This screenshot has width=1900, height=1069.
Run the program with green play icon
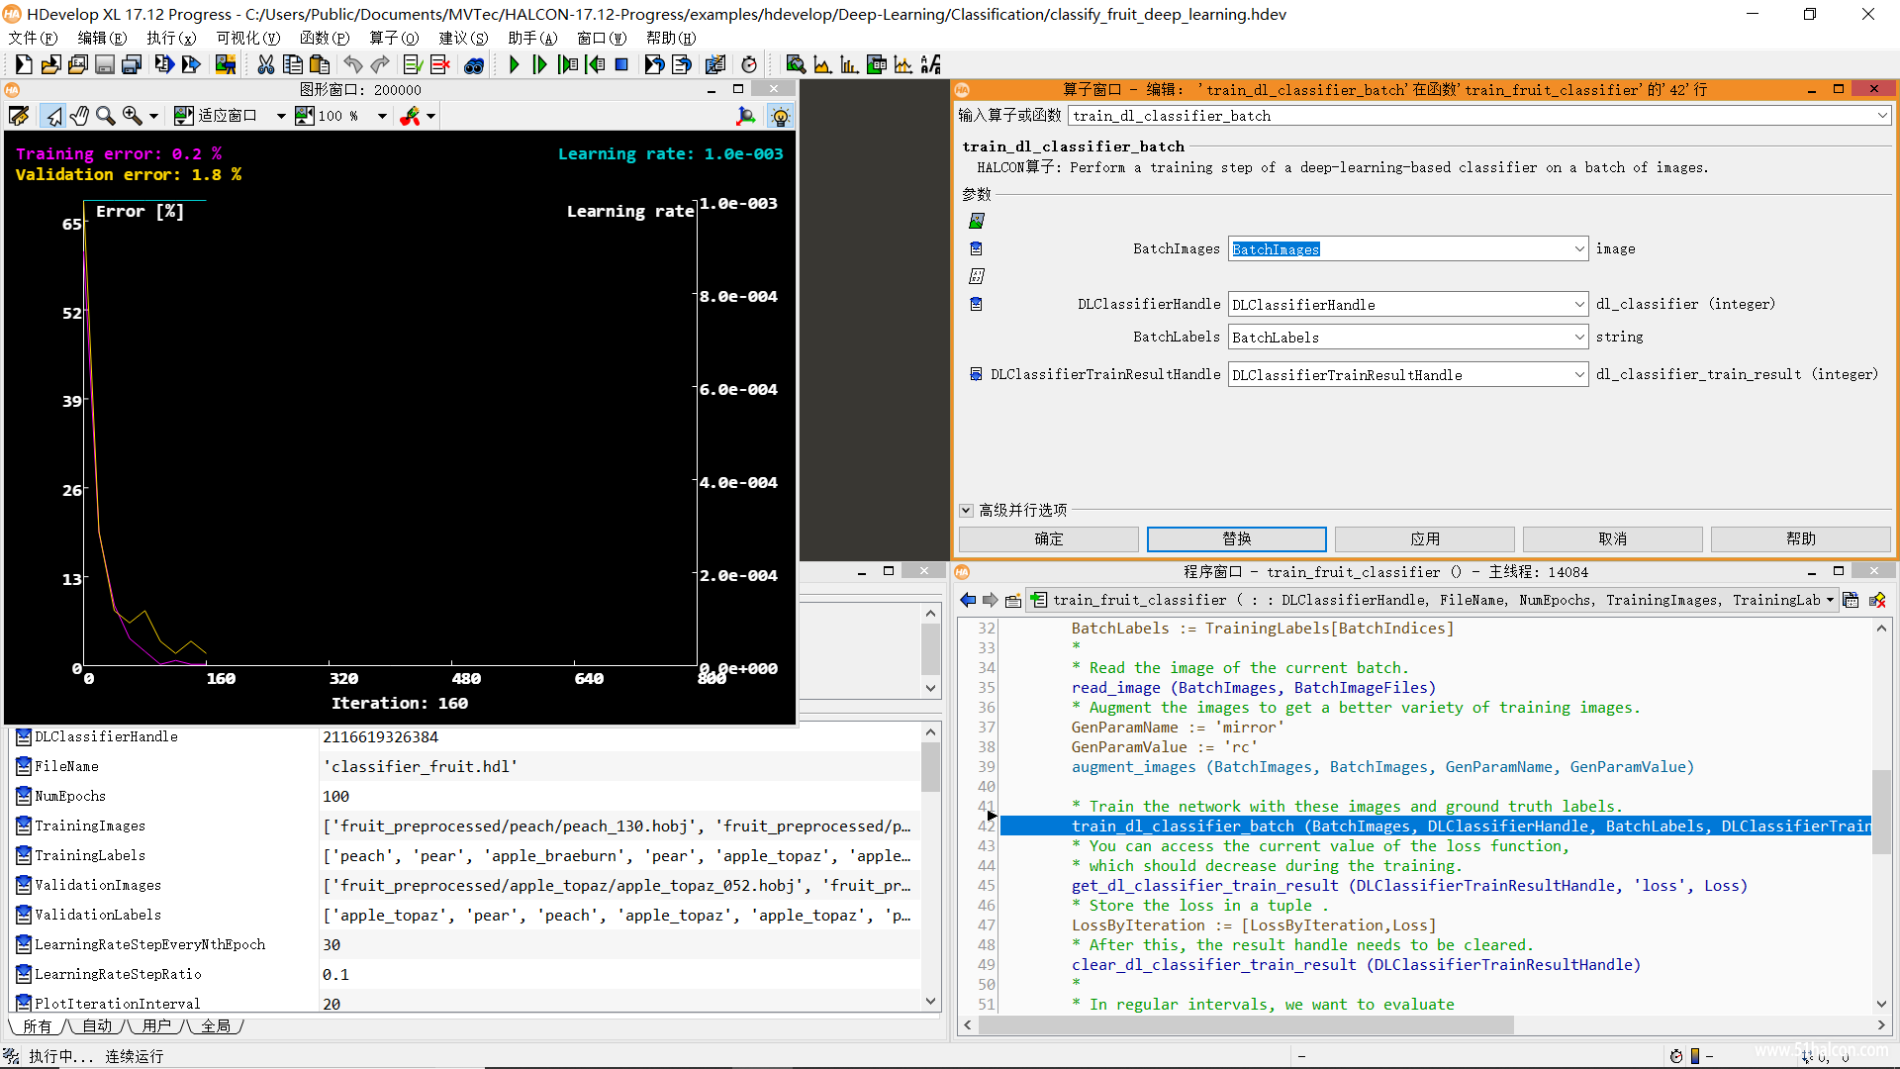(514, 64)
